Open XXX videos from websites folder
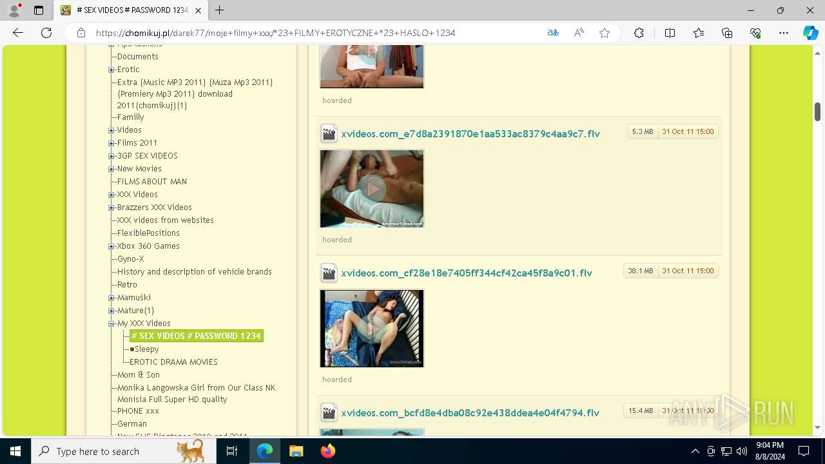Screen dimensions: 825x464 (x=165, y=220)
